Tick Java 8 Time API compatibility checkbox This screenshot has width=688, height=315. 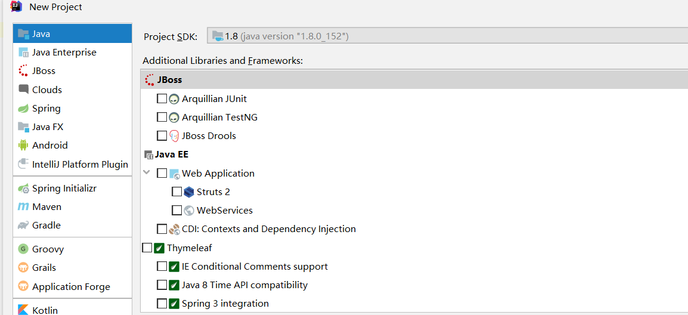point(162,285)
